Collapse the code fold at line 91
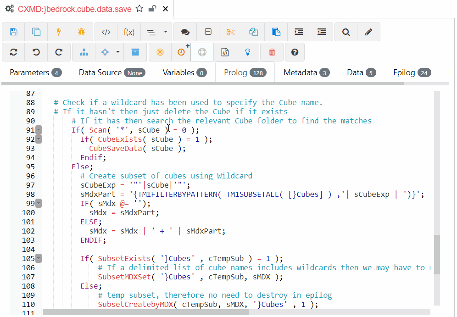This screenshot has height=317, width=457. [39, 130]
